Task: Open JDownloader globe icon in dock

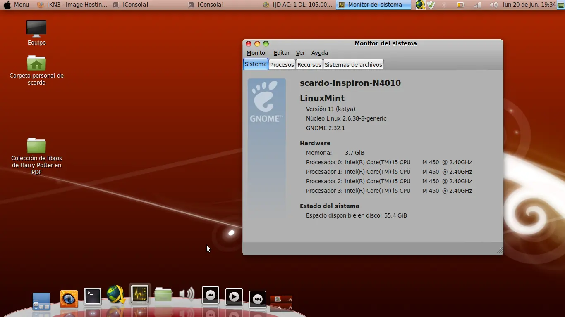Action: pyautogui.click(x=116, y=295)
